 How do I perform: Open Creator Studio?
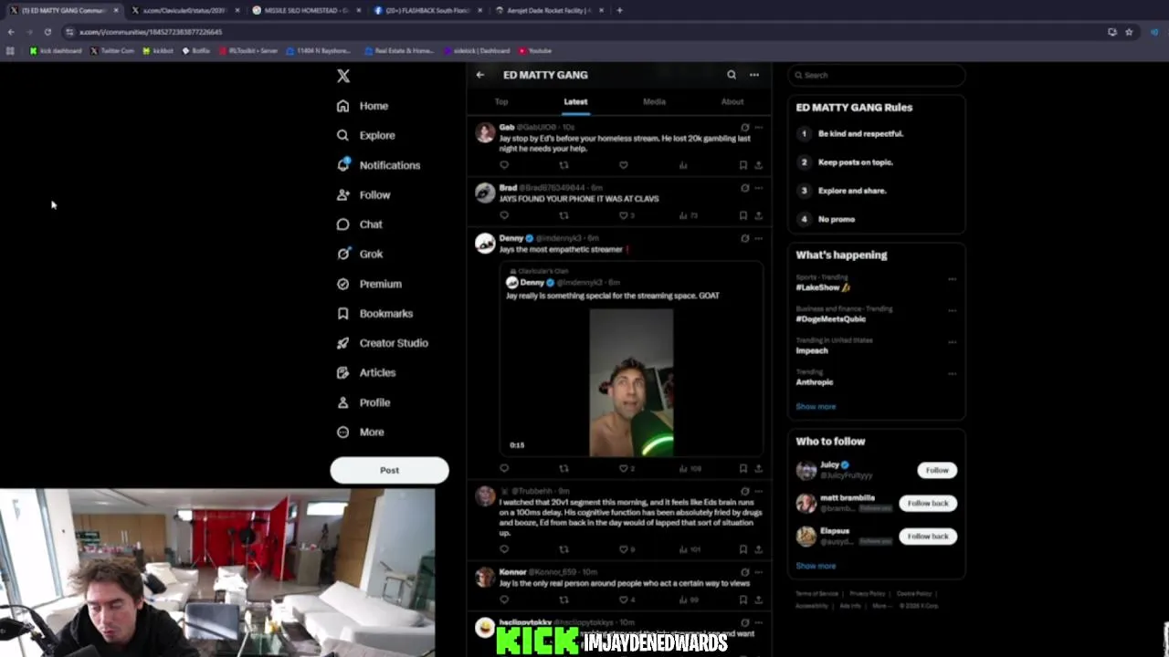[382, 343]
